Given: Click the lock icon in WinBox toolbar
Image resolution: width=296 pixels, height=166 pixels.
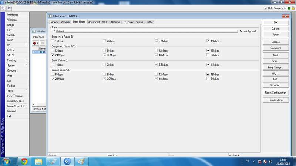Looking at the screenshot, I should coord(293,8).
